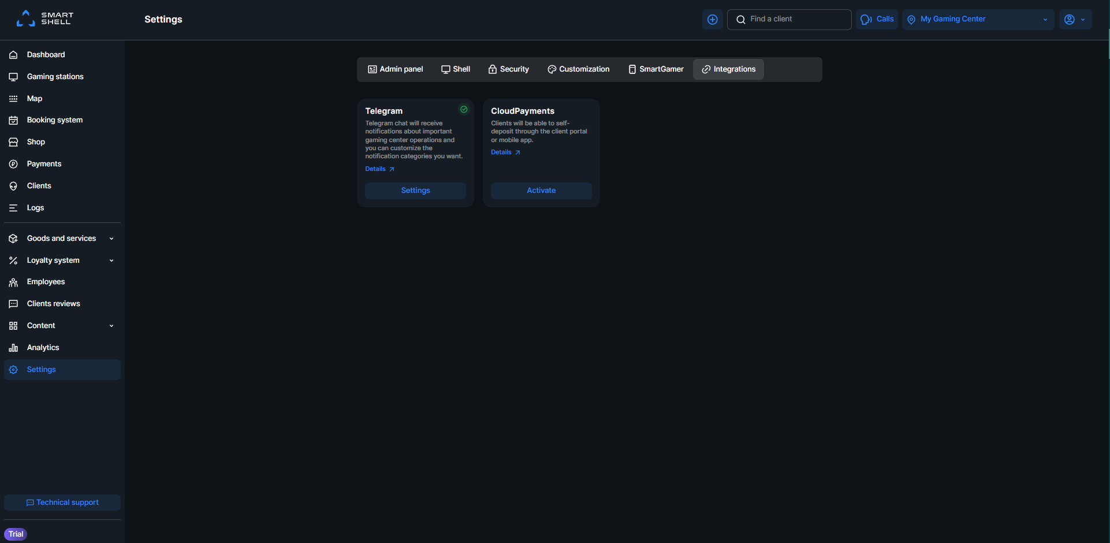Click the plus add button in header

click(x=713, y=20)
